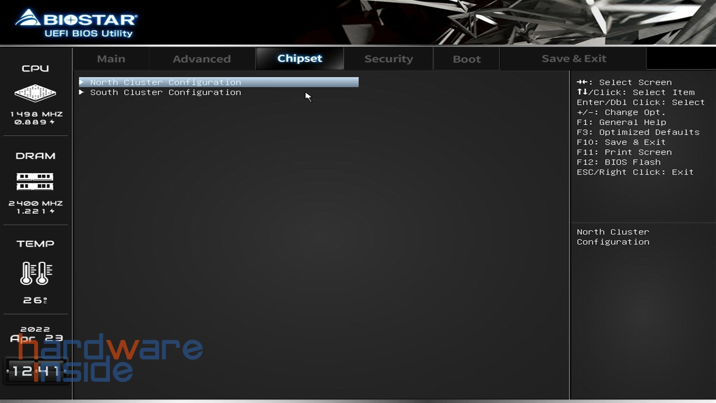This screenshot has height=403, width=716.
Task: Select the Chipset tab in BIOS
Action: 299,59
